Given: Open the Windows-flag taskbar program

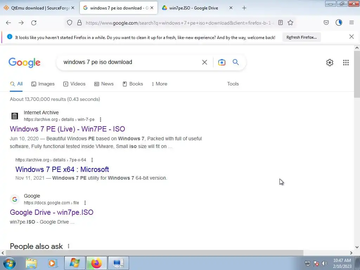Looking at the screenshot, I should pos(75,263).
